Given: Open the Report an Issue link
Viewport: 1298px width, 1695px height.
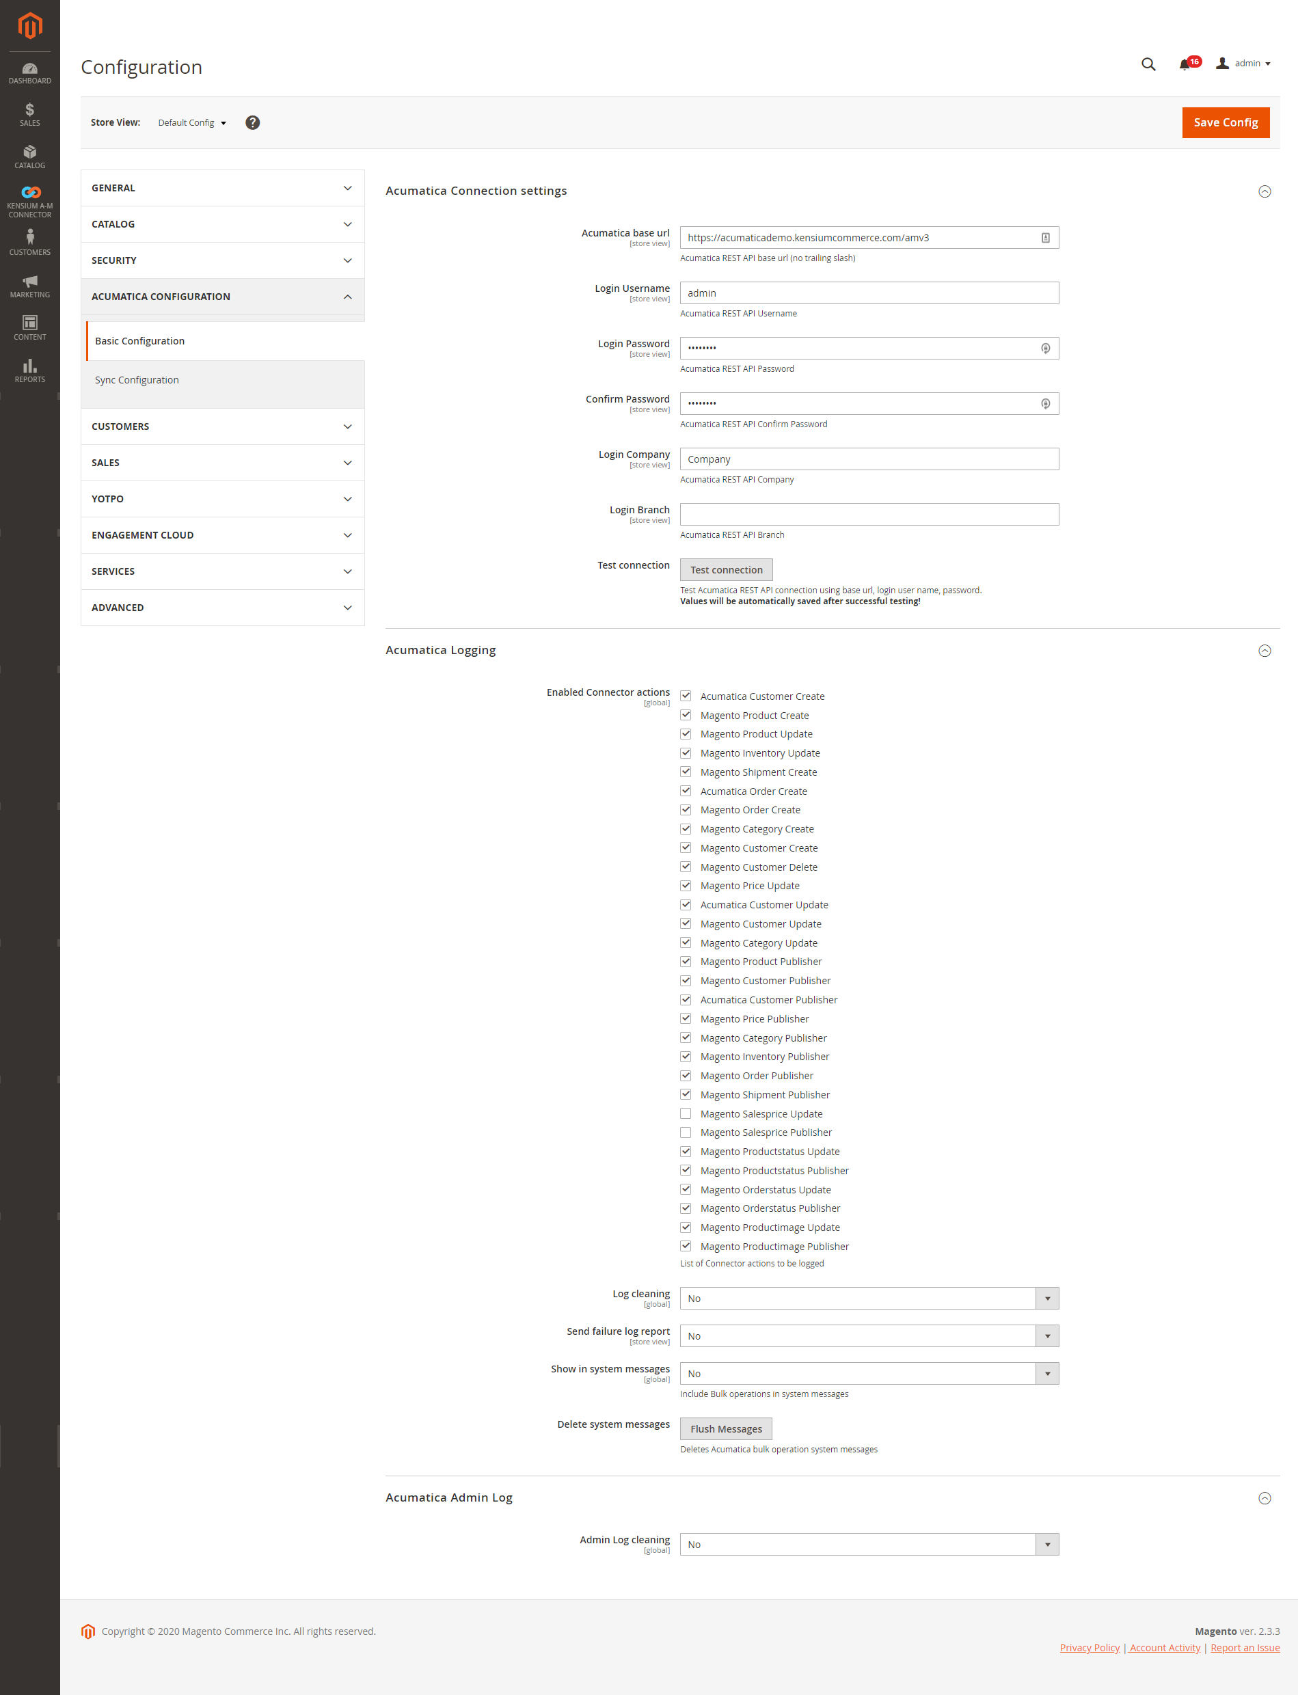Looking at the screenshot, I should pos(1245,1649).
